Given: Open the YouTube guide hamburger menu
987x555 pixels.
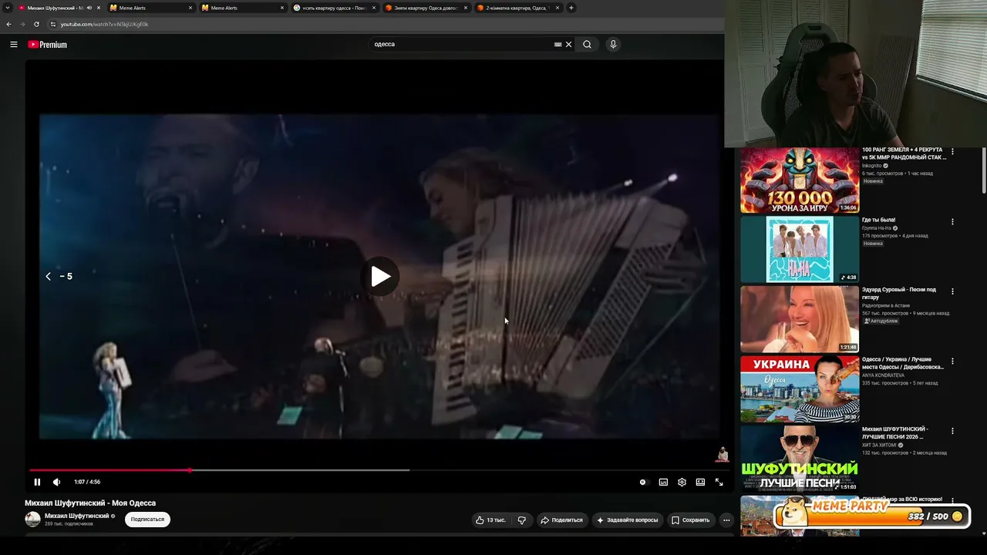Looking at the screenshot, I should pos(13,45).
